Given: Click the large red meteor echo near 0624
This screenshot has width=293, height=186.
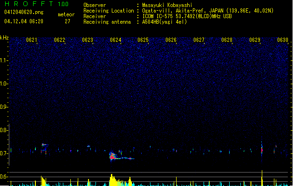Looking at the screenshot, I should [x=112, y=156].
